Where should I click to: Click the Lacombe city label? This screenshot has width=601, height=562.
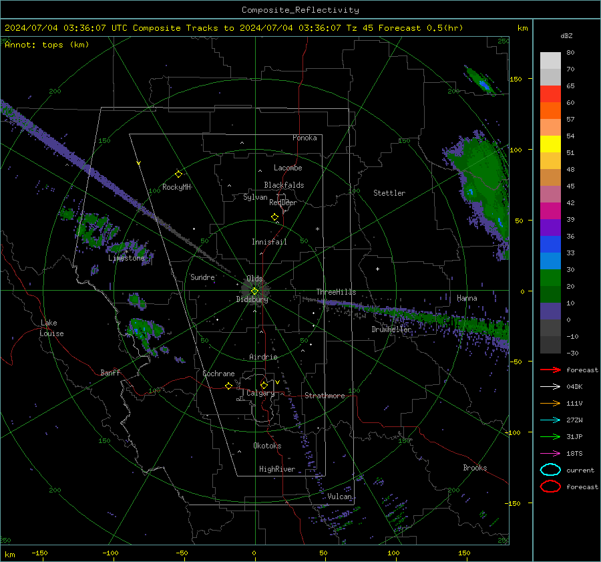click(x=288, y=168)
